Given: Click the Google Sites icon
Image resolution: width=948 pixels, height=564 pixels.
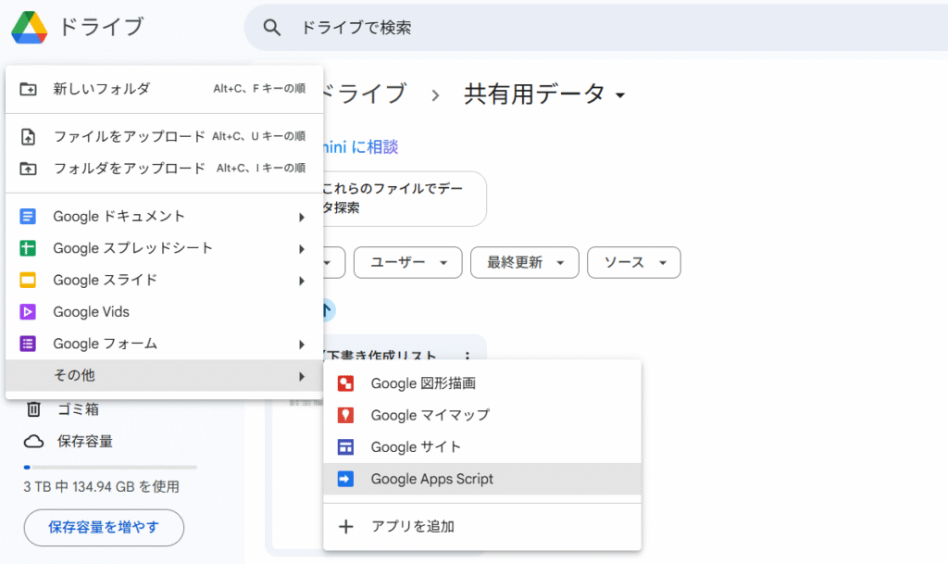Looking at the screenshot, I should (x=345, y=447).
